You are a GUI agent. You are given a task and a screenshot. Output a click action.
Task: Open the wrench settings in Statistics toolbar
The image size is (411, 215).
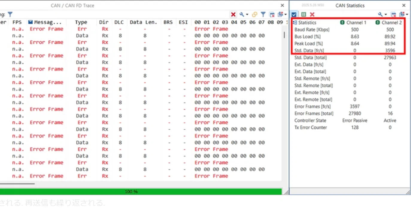[x=380, y=14]
